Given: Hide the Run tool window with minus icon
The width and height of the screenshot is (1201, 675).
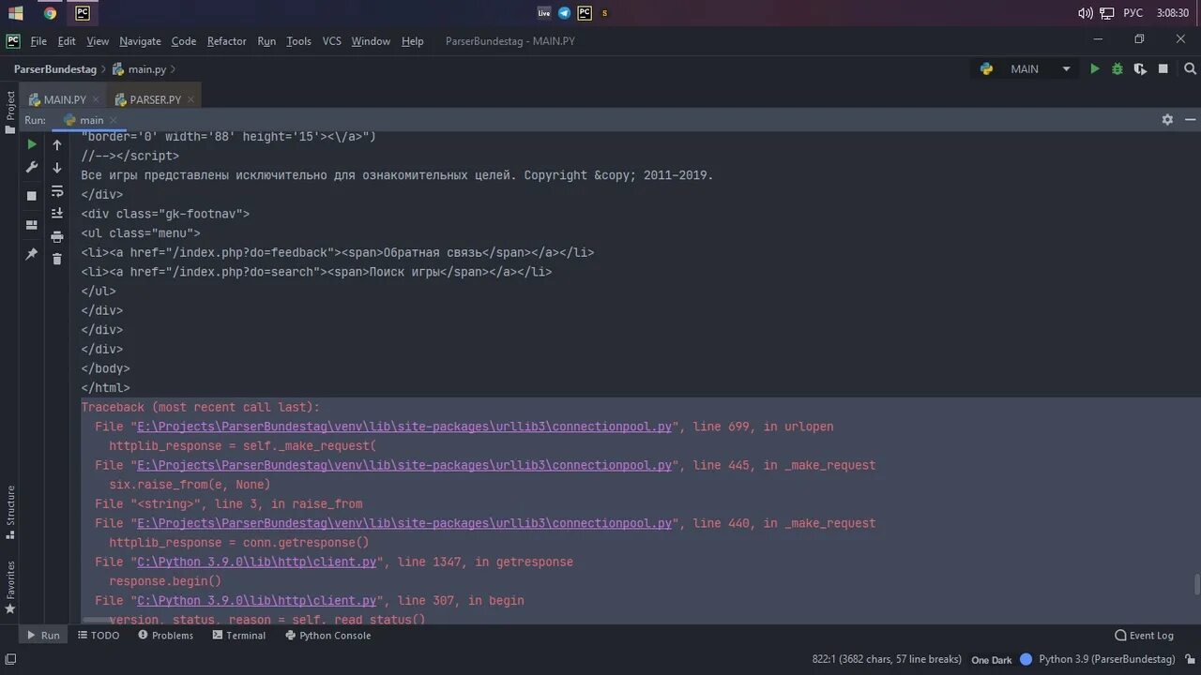Looking at the screenshot, I should pyautogui.click(x=1190, y=120).
